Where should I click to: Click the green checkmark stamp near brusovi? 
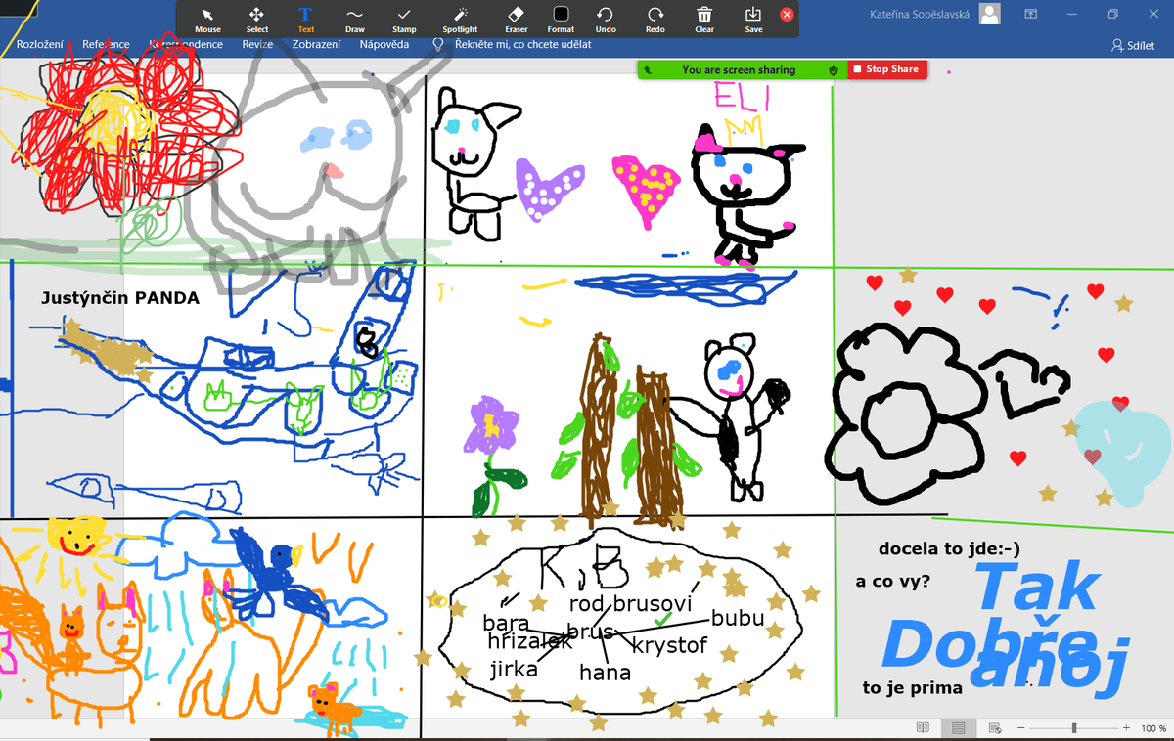662,620
